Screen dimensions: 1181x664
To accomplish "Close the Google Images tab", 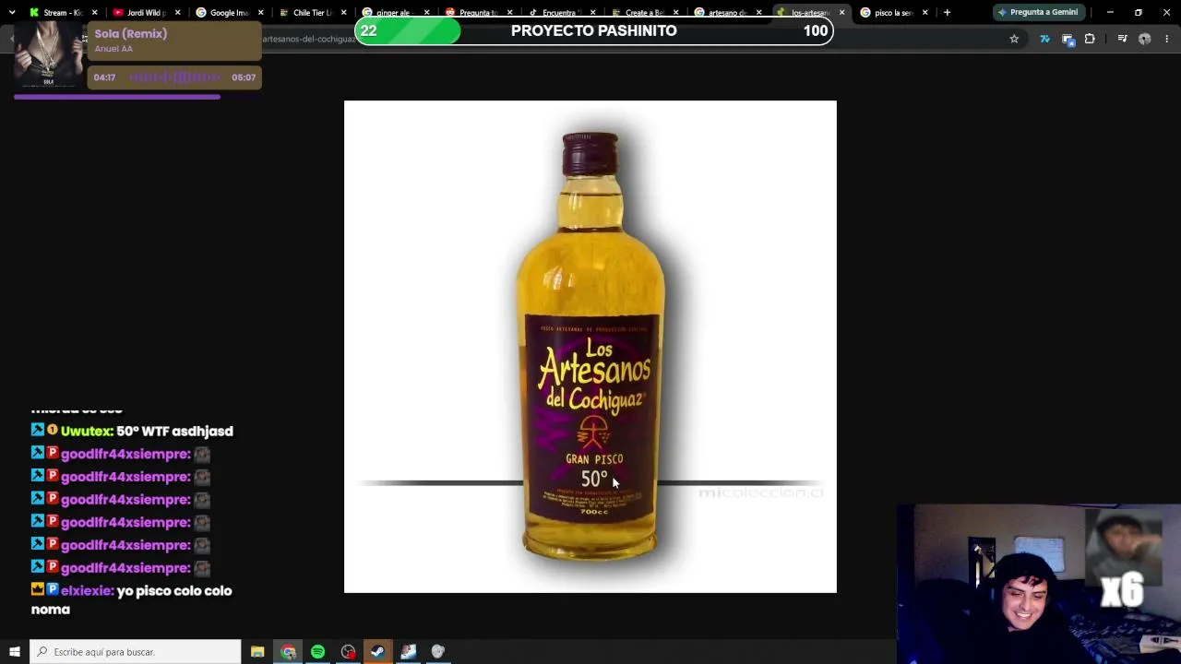I will [260, 13].
